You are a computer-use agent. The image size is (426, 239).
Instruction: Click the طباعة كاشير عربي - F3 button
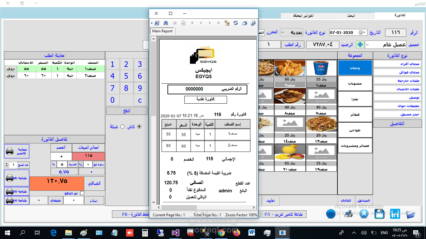pyautogui.click(x=284, y=214)
